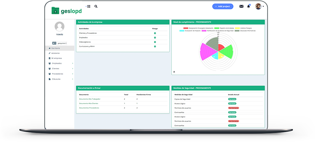The width and height of the screenshot is (315, 142).
Task: Click the Nivel de cumplimiento panel header
Action: (218, 22)
